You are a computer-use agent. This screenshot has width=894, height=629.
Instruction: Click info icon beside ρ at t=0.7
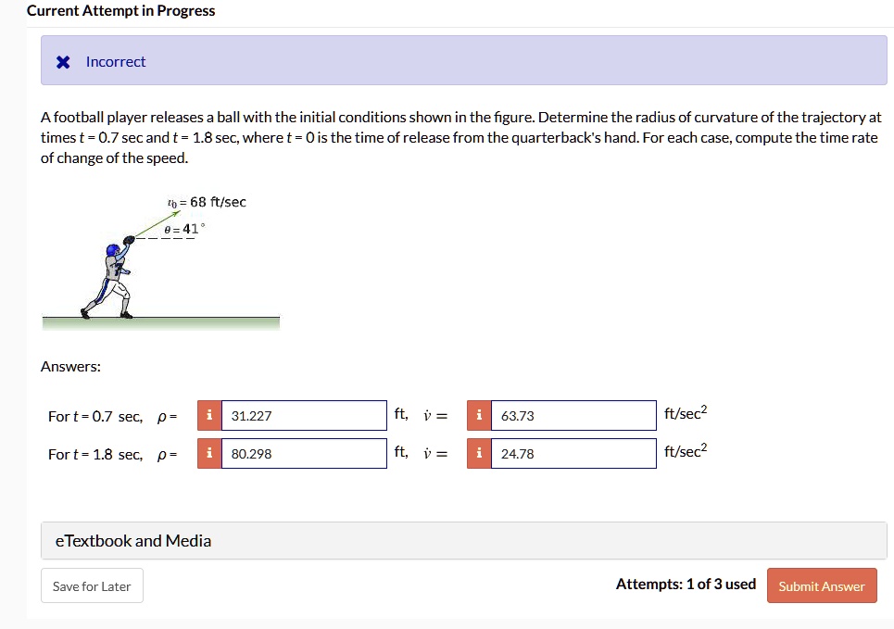[x=209, y=415]
